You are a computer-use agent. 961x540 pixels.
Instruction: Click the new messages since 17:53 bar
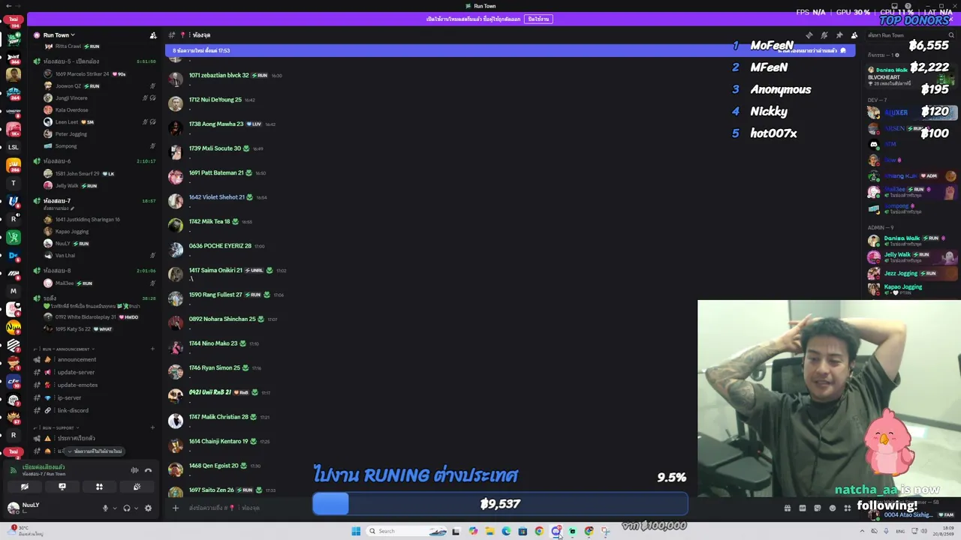(x=510, y=50)
